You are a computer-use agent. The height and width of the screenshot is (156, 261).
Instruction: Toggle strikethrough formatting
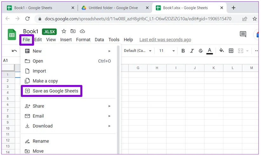(201, 51)
